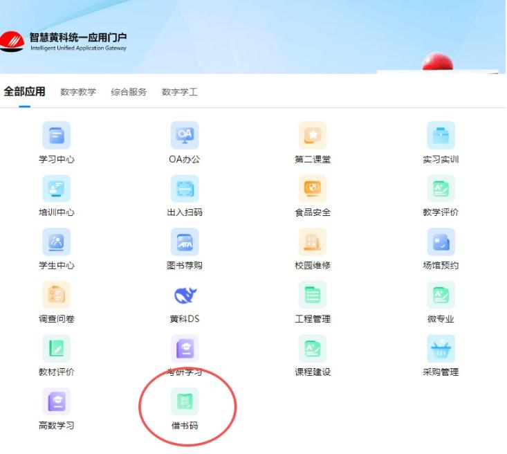The width and height of the screenshot is (507, 454).
Task: Select the 出入扫码 scan icon
Action: pos(185,188)
